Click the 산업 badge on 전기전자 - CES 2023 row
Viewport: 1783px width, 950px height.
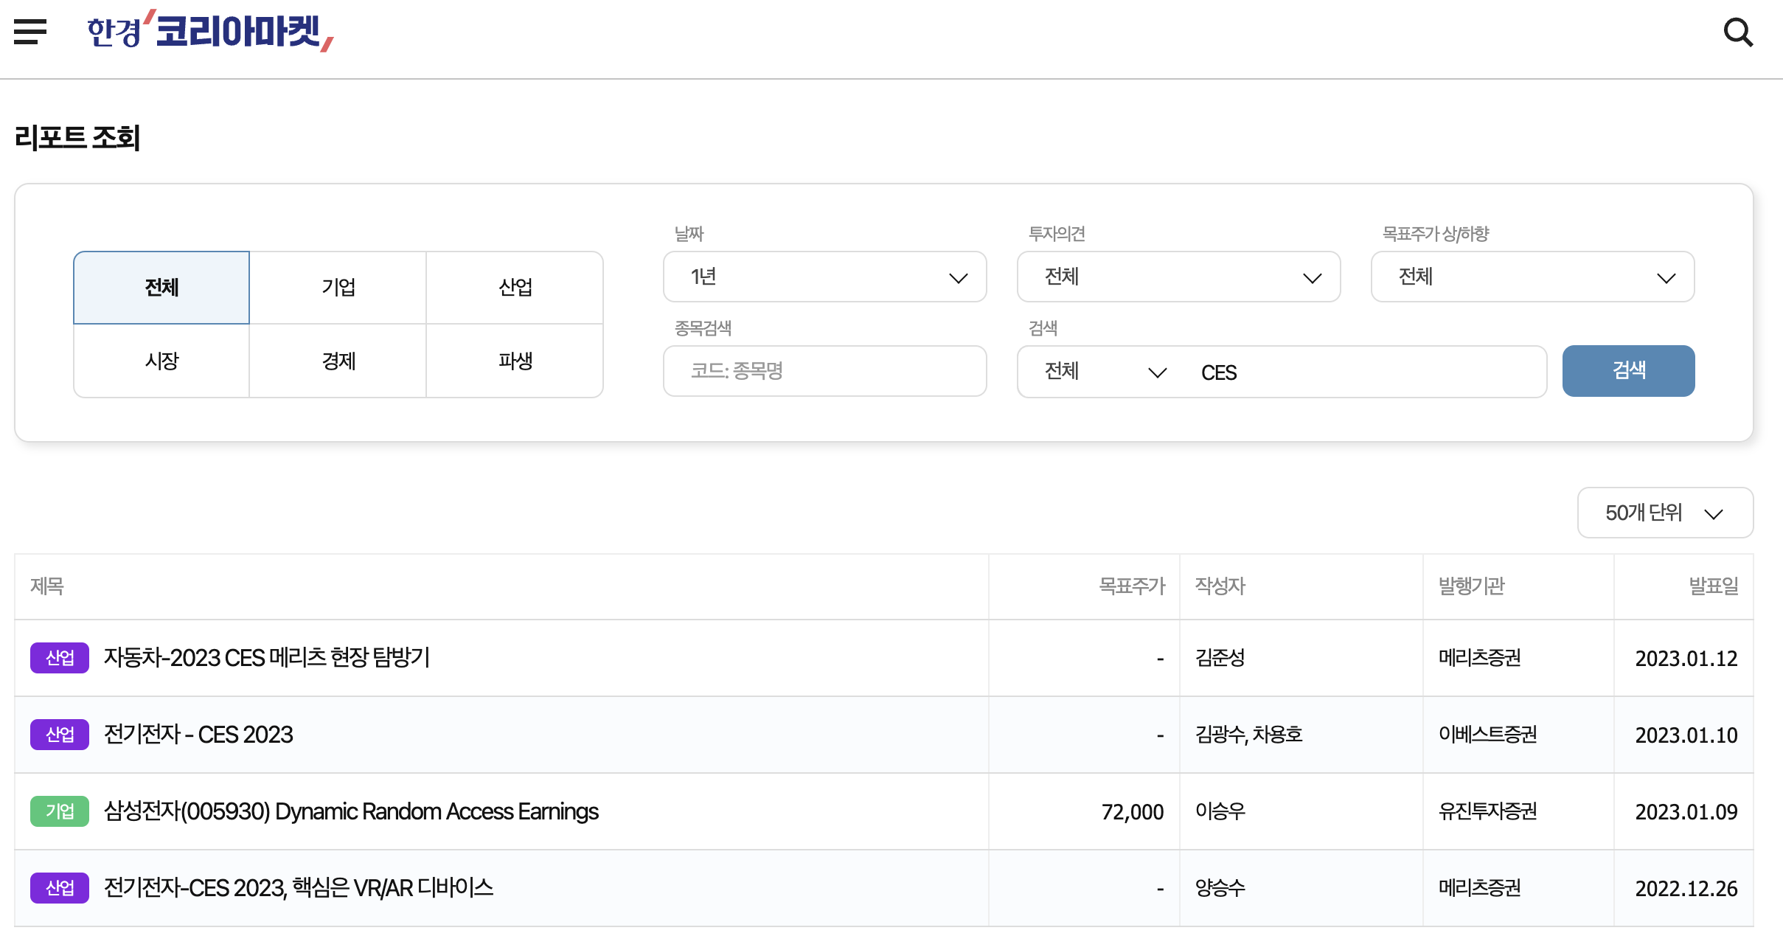pyautogui.click(x=60, y=735)
